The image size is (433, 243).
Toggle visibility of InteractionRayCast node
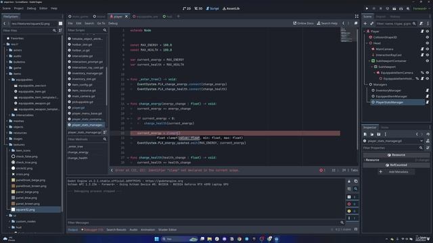tap(427, 55)
